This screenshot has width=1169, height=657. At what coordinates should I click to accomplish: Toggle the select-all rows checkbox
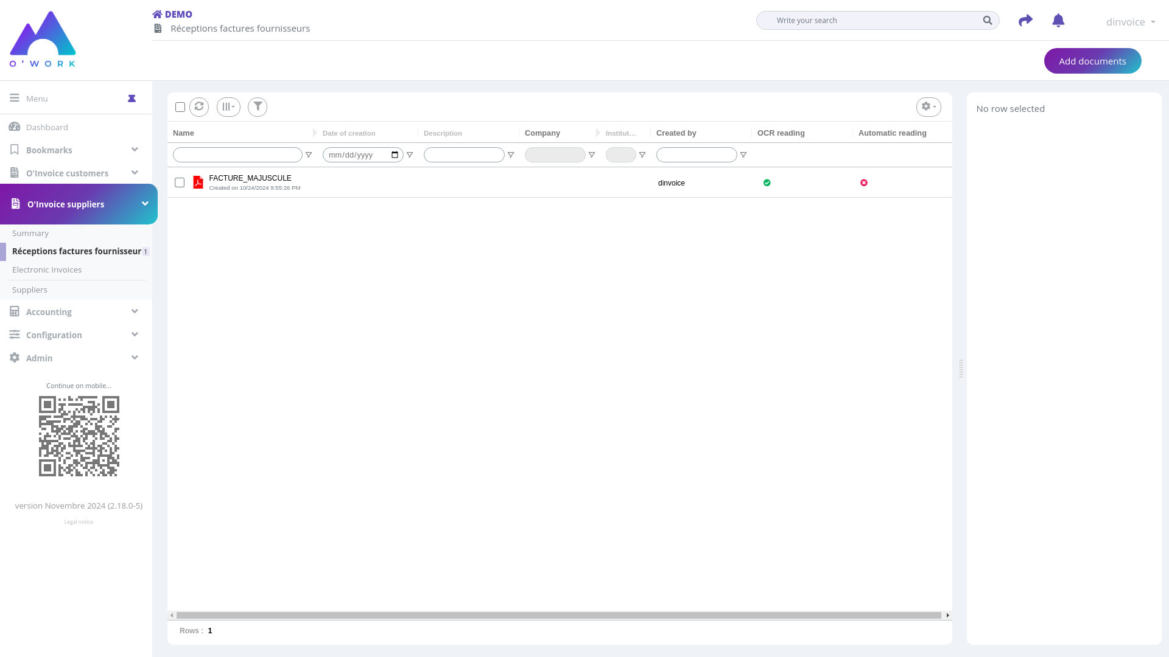point(180,107)
